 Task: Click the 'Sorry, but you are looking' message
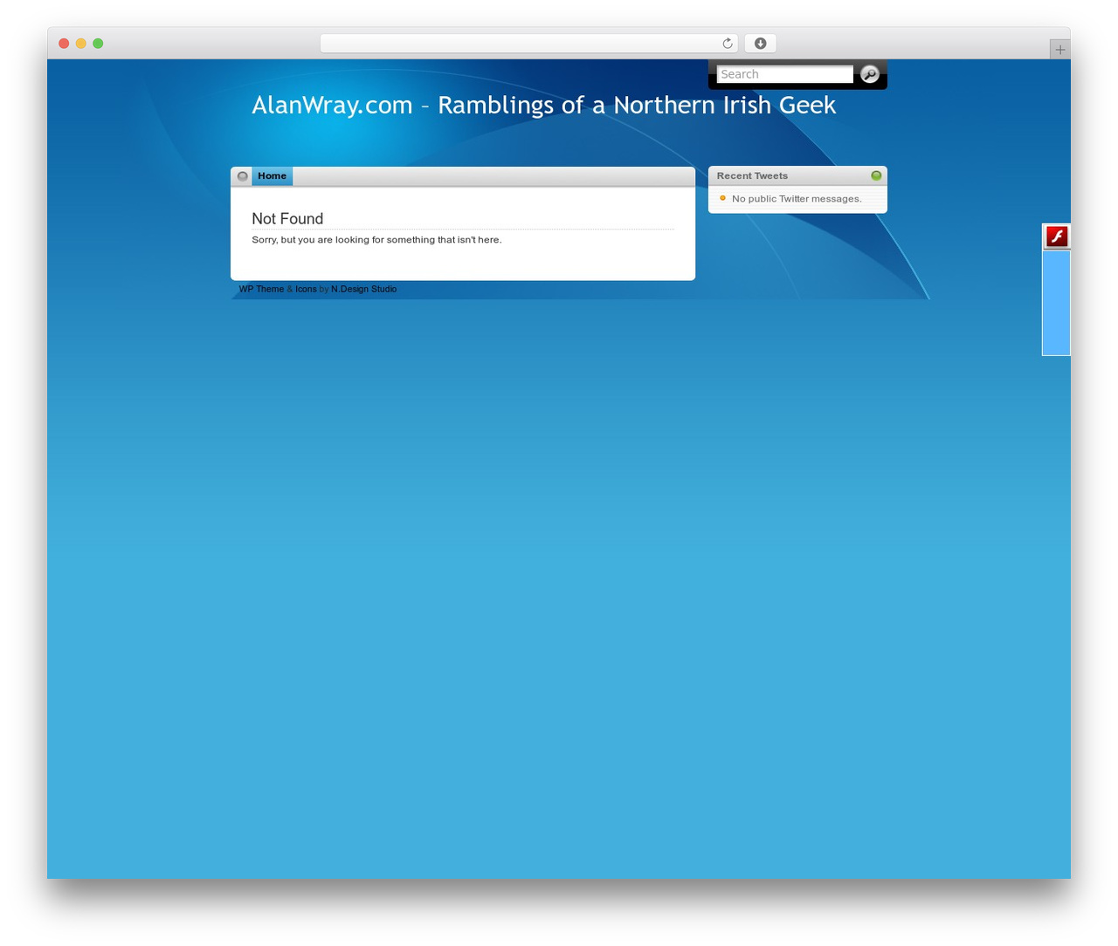376,240
